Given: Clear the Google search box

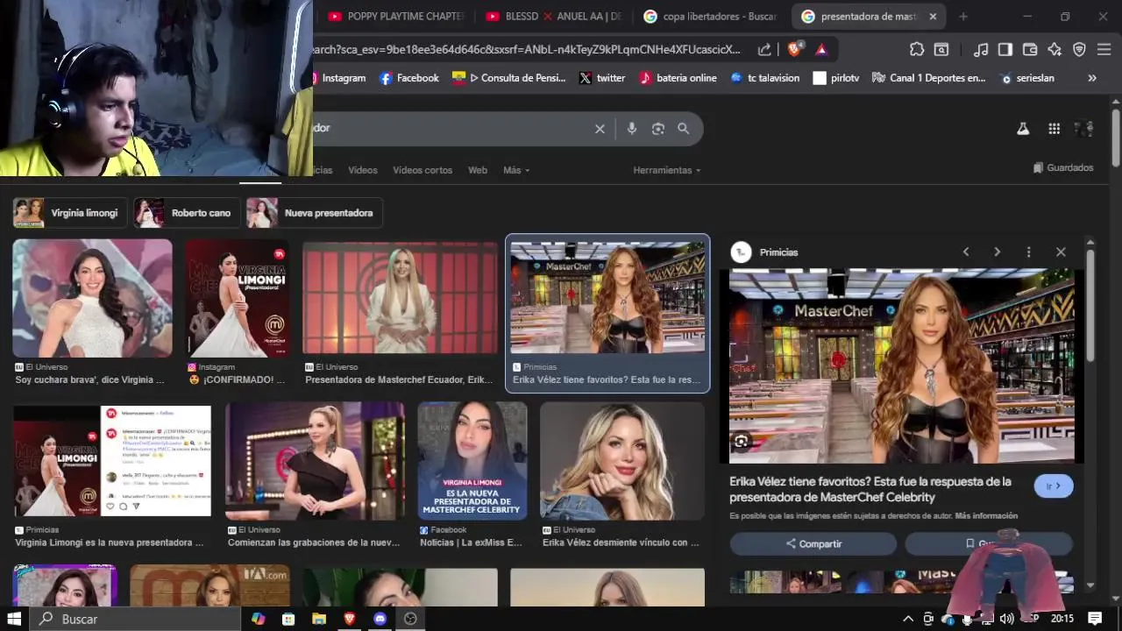Looking at the screenshot, I should coord(600,129).
